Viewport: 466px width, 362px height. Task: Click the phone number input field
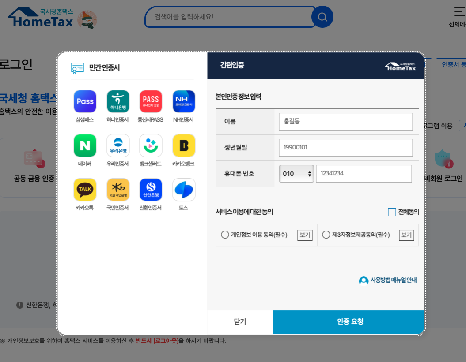click(x=364, y=174)
